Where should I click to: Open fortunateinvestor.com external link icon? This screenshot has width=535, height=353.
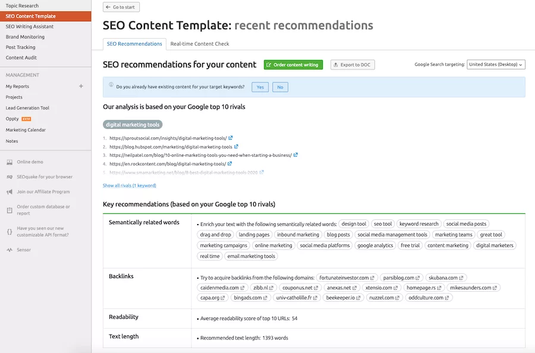(x=372, y=278)
